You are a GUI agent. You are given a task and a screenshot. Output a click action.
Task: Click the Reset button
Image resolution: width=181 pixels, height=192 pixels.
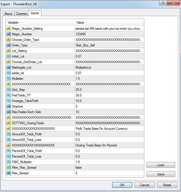(167, 185)
